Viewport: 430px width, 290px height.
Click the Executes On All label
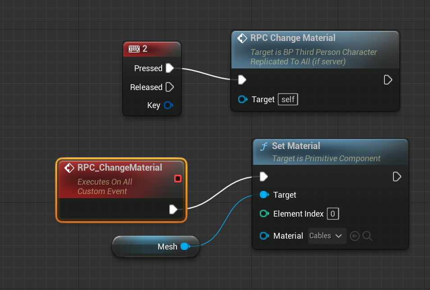point(105,181)
